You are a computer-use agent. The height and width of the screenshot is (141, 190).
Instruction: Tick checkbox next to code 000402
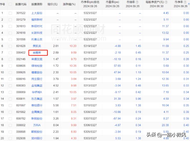[10, 53]
